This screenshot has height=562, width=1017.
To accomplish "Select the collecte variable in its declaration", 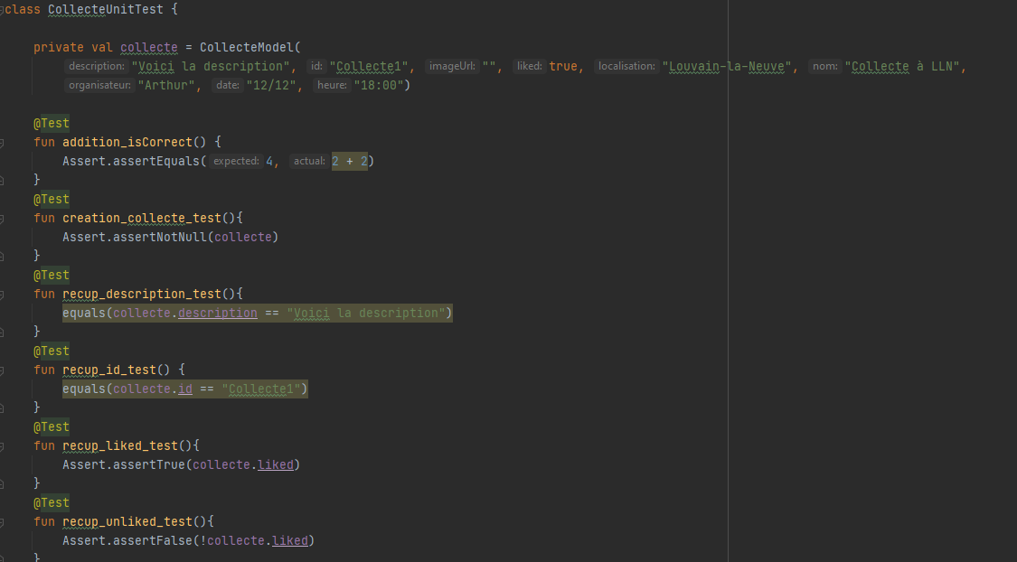I will click(149, 47).
